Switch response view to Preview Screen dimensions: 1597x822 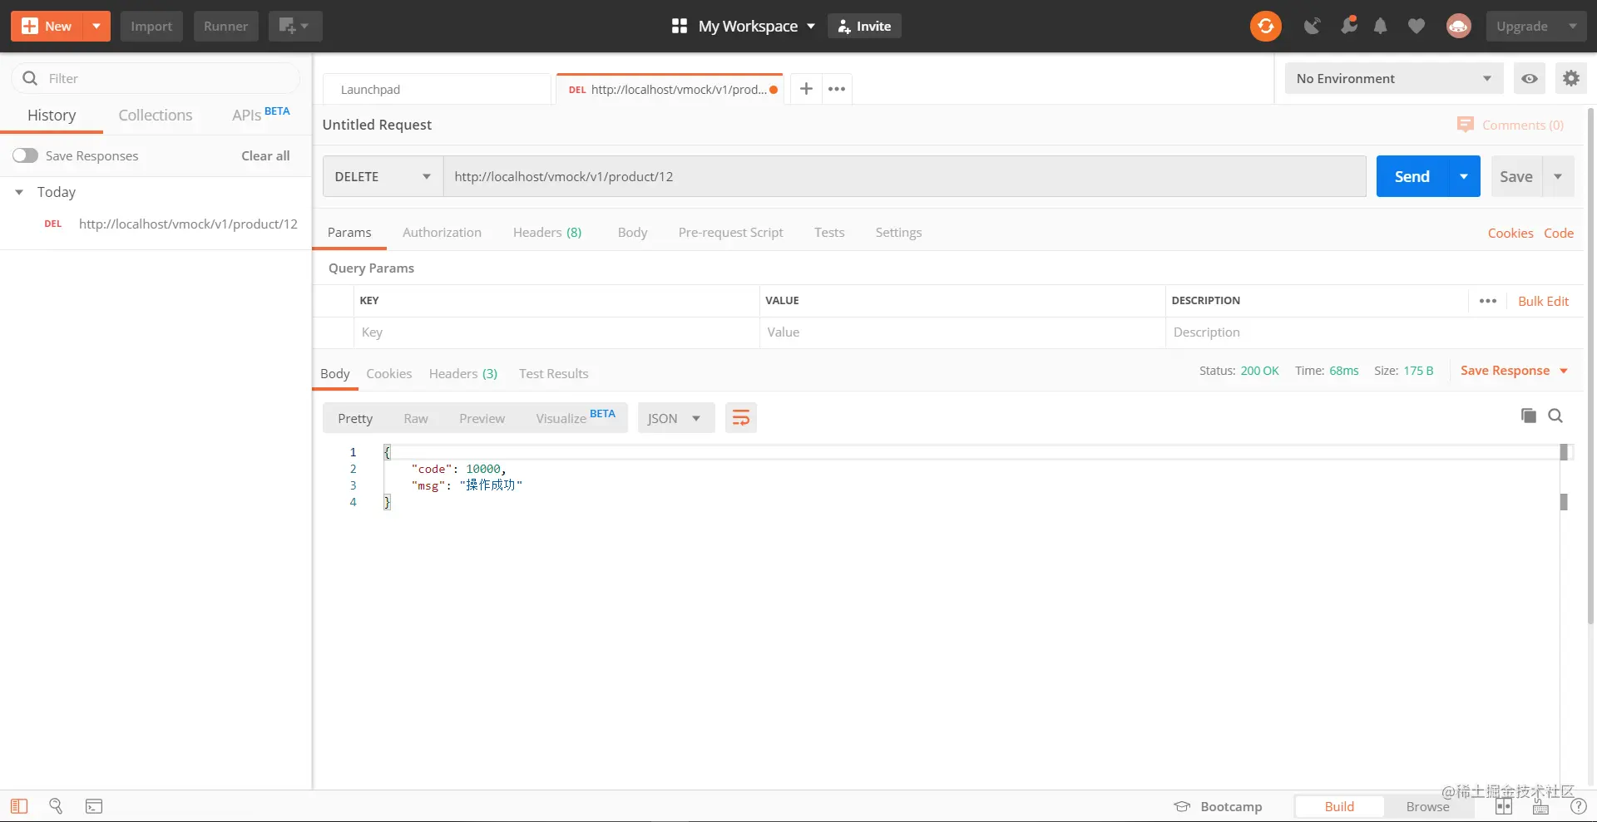click(x=482, y=418)
